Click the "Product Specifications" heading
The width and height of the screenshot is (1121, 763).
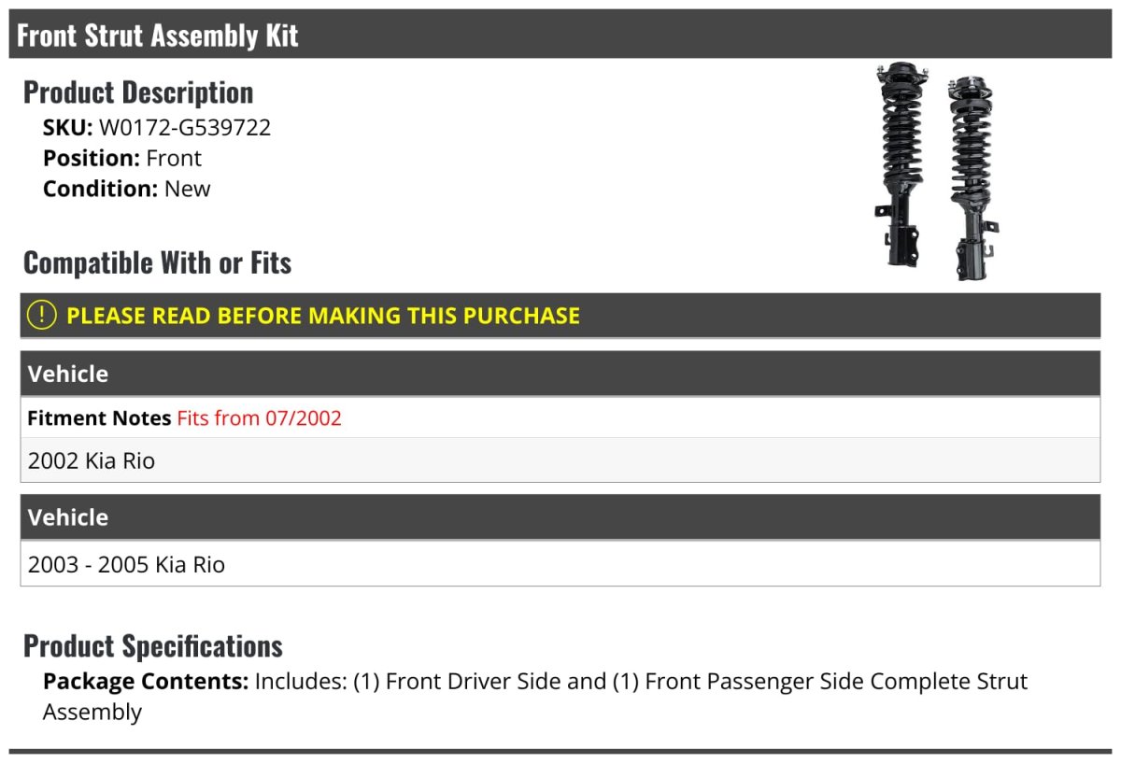coord(153,646)
